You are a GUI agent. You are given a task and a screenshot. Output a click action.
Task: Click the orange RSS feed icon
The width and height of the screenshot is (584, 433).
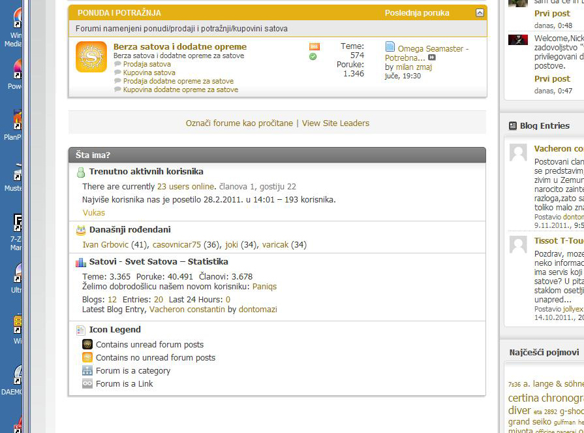pyautogui.click(x=314, y=46)
